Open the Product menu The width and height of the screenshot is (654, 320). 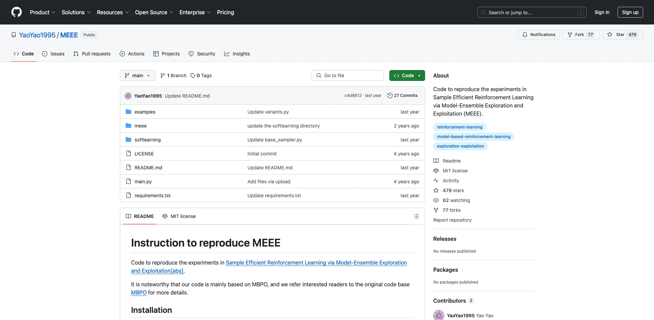click(43, 12)
